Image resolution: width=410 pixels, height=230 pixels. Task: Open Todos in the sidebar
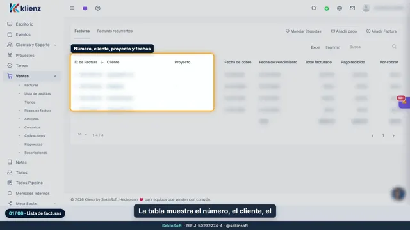[x=21, y=172]
